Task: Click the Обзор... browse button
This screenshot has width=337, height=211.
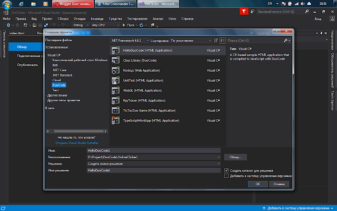Action: (235, 157)
